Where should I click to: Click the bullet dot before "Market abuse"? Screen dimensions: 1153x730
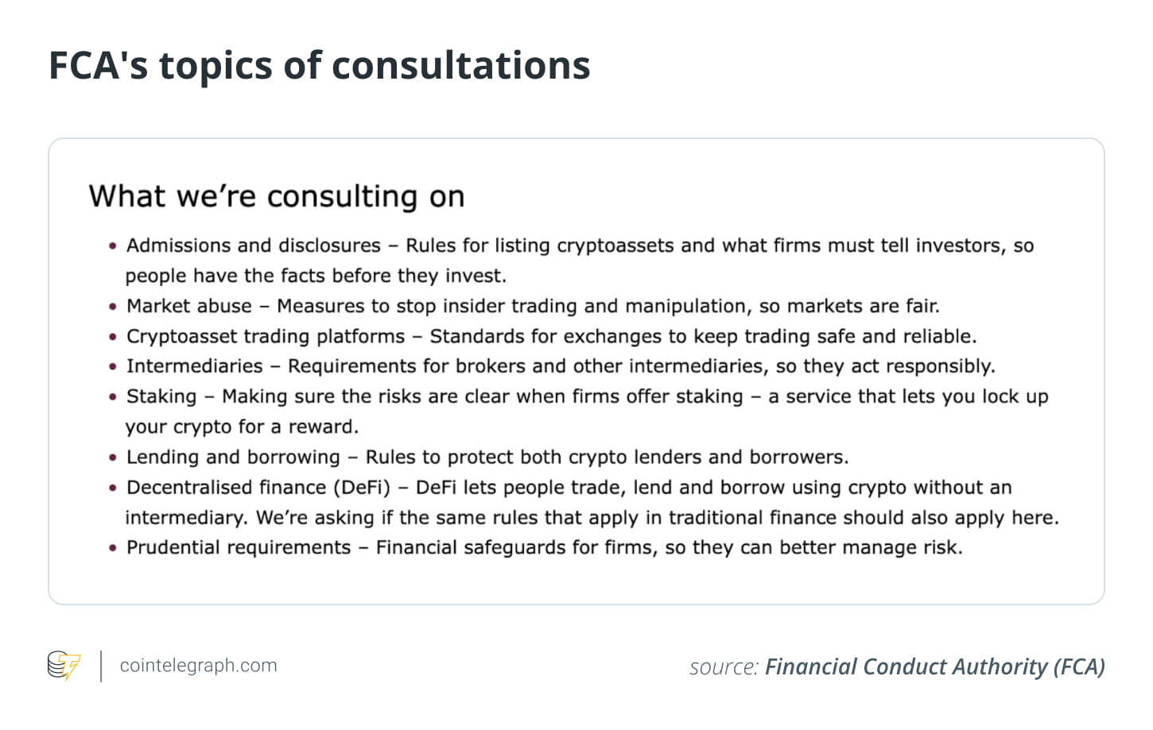tap(113, 307)
